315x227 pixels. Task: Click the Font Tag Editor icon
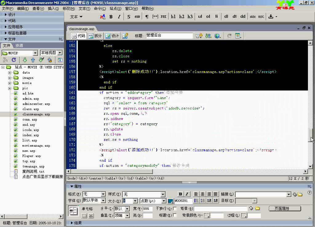click(102, 17)
